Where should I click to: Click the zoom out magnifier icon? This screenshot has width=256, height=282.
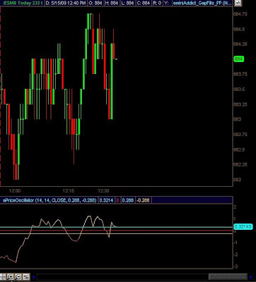(18, 276)
